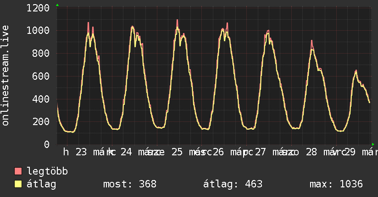Screen dimensions: 378x197
Task: Click the 800 y-axis label
Action: (41, 54)
